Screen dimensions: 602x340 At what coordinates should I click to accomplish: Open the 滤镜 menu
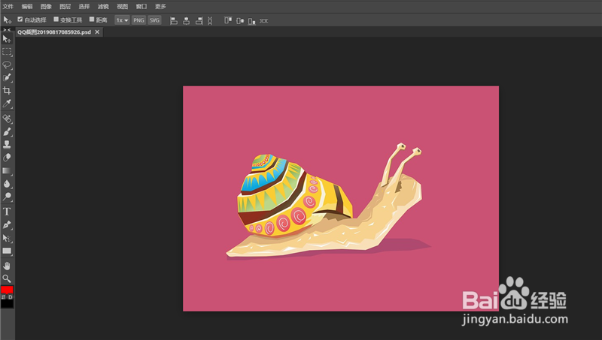pyautogui.click(x=103, y=6)
